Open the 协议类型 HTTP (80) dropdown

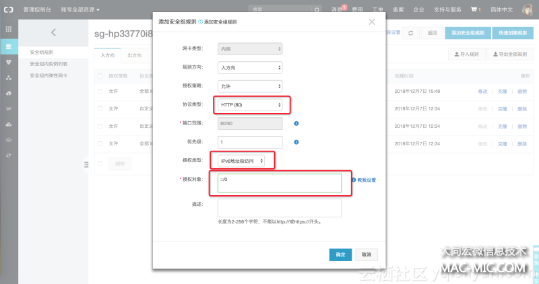(x=250, y=105)
